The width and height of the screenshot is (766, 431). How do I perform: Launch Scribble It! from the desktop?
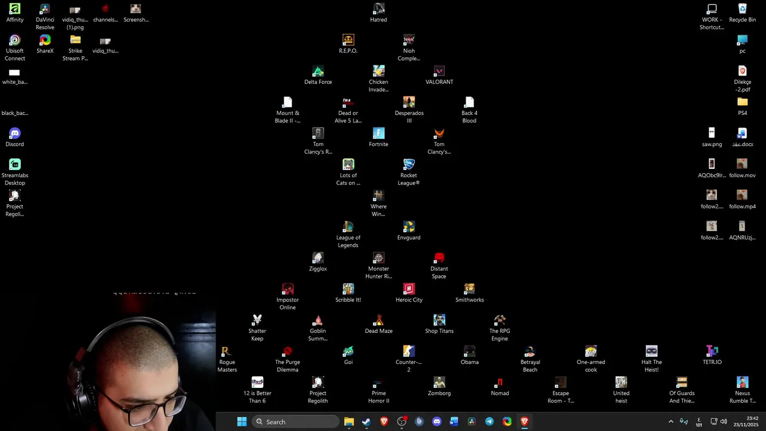348,293
